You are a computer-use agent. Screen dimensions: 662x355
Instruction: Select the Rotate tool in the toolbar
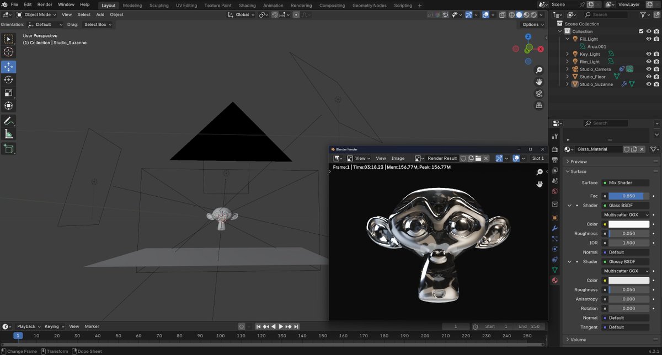click(x=8, y=80)
